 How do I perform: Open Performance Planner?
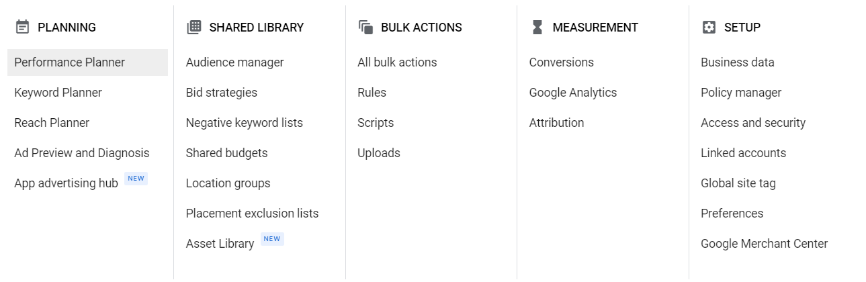(x=70, y=62)
